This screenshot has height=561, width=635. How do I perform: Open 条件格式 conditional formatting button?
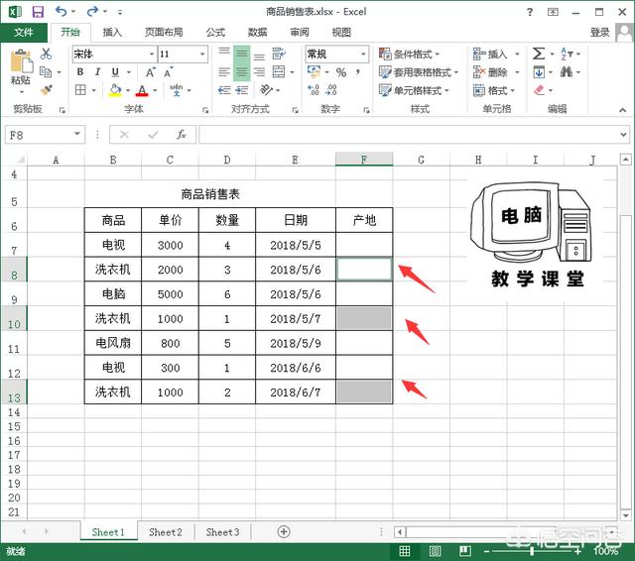(x=415, y=55)
